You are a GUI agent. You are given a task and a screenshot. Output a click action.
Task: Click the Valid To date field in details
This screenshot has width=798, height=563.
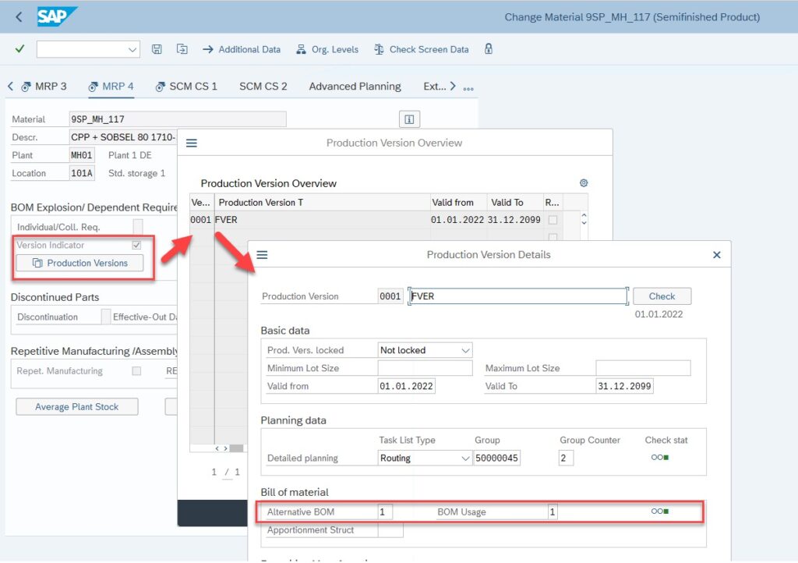(x=624, y=386)
